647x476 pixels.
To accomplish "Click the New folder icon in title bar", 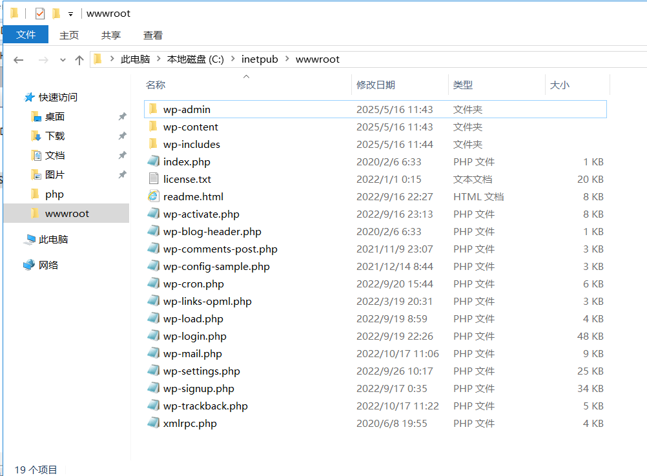I will 57,14.
